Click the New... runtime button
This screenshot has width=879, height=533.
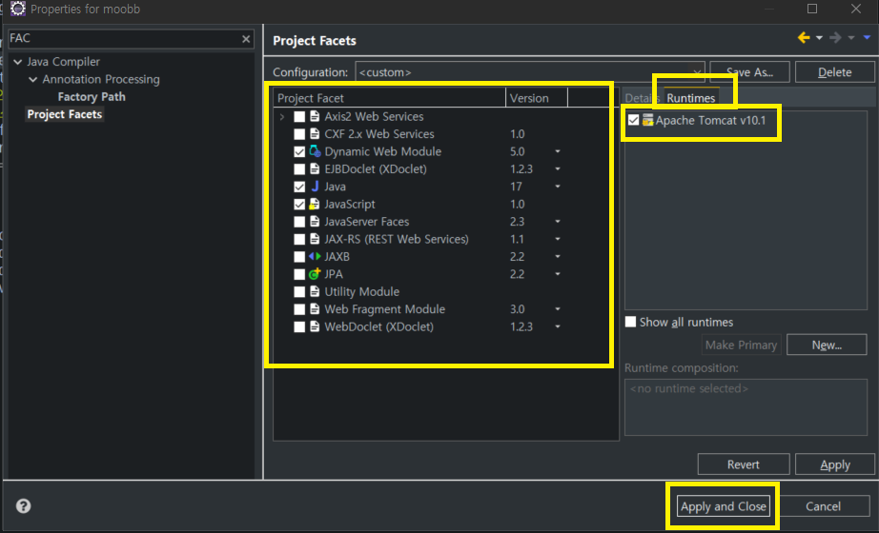point(827,345)
